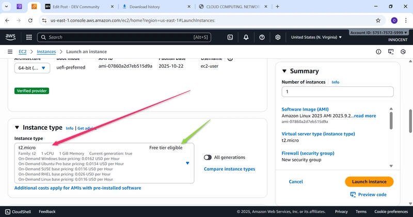The height and width of the screenshot is (217, 413).
Task: Switch to the pinned AWS console tab
Action: pos(34,7)
